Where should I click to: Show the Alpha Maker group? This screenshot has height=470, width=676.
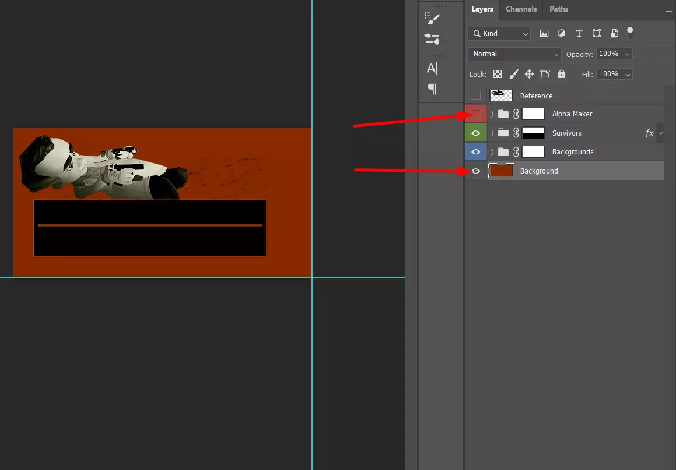[x=475, y=114]
